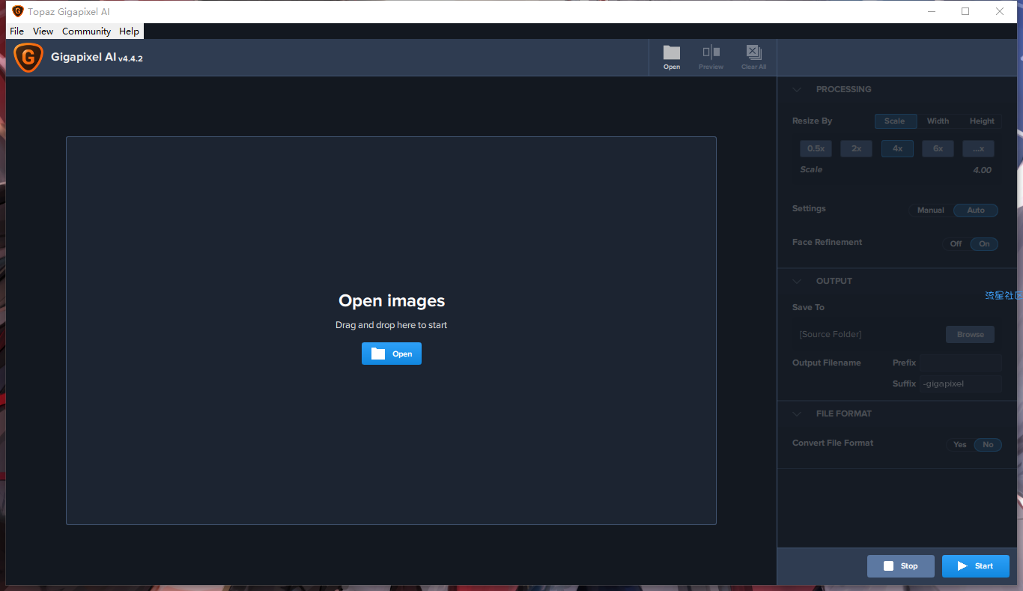Image resolution: width=1023 pixels, height=591 pixels.
Task: Choose the 4x scale preset
Action: click(897, 148)
